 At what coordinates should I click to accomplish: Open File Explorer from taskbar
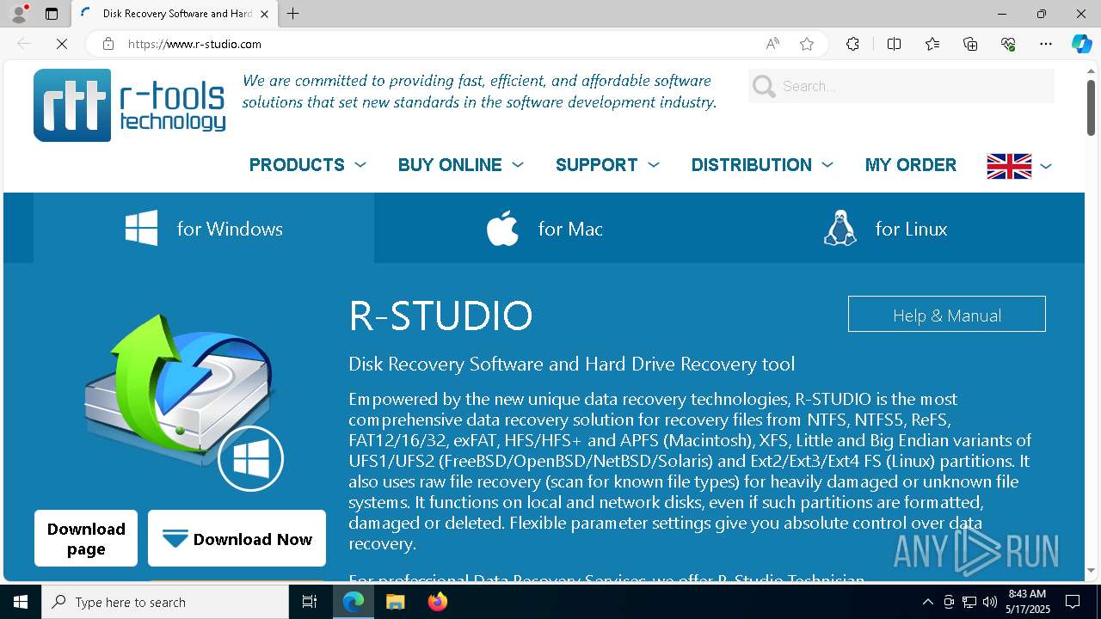tap(395, 602)
